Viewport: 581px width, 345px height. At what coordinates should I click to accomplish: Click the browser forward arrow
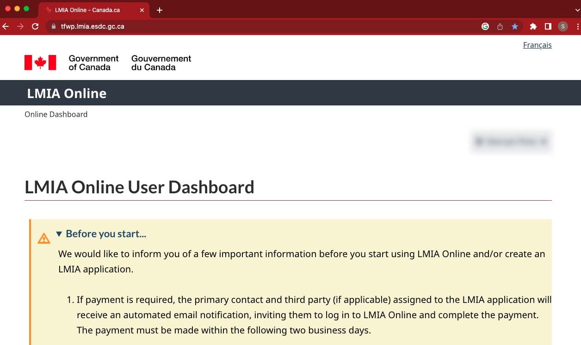(20, 26)
